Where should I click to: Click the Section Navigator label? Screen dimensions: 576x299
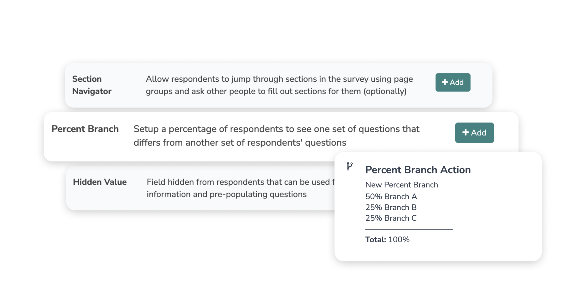click(92, 85)
